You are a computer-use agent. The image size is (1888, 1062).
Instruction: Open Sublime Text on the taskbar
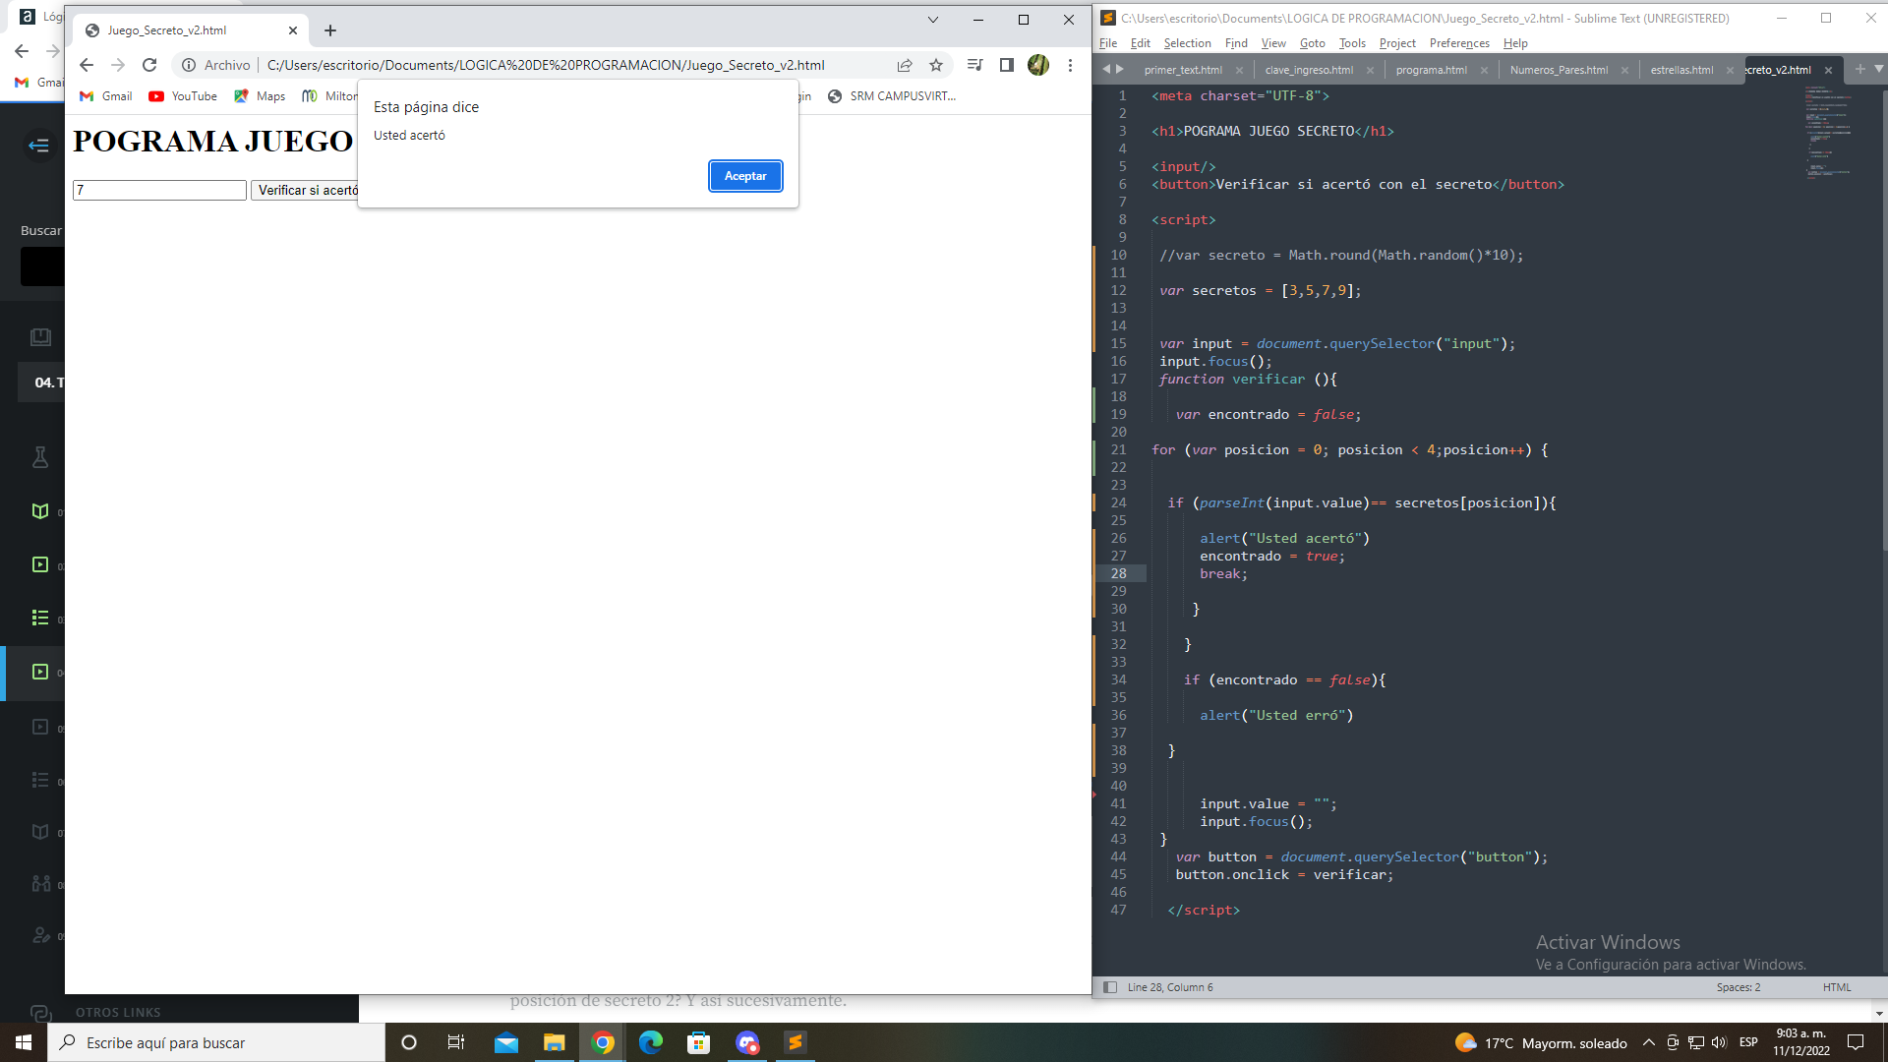tap(795, 1042)
